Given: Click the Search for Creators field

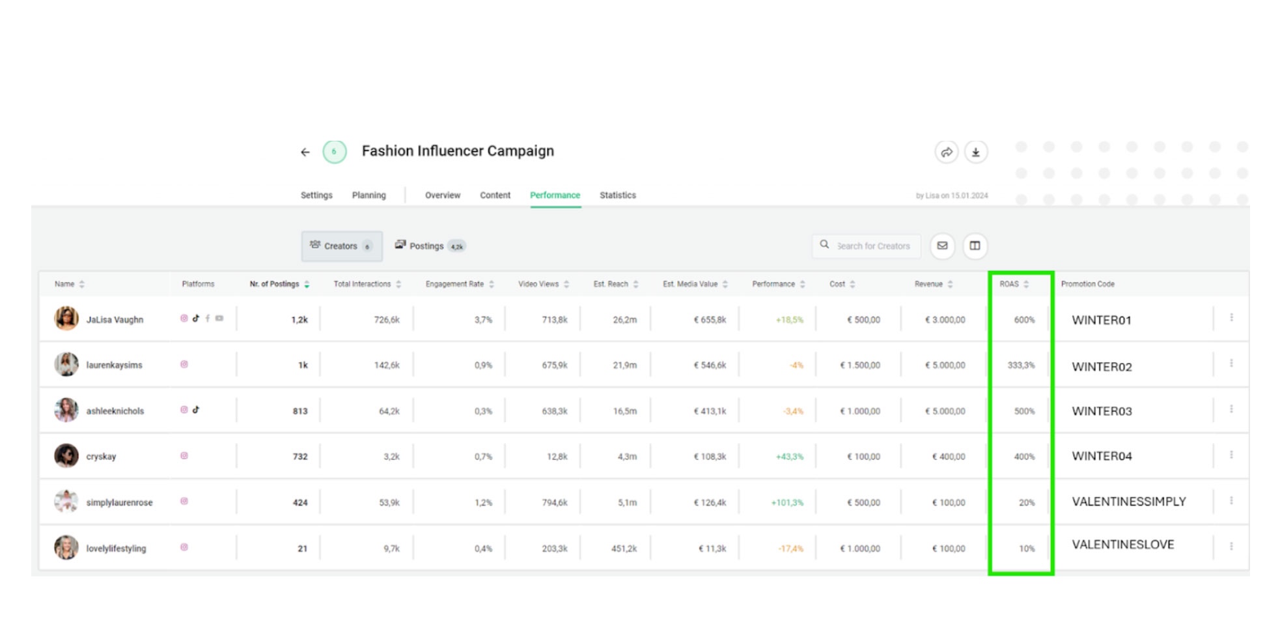Looking at the screenshot, I should [872, 246].
